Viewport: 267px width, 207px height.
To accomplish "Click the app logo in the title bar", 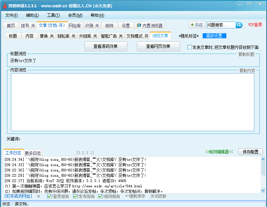I will tap(4, 4).
